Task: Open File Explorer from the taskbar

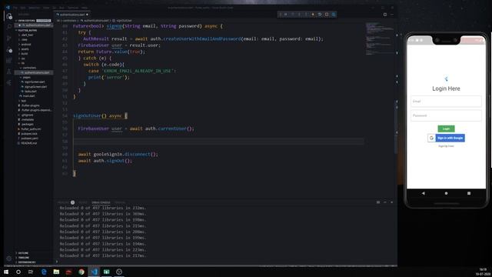Action: click(56, 272)
